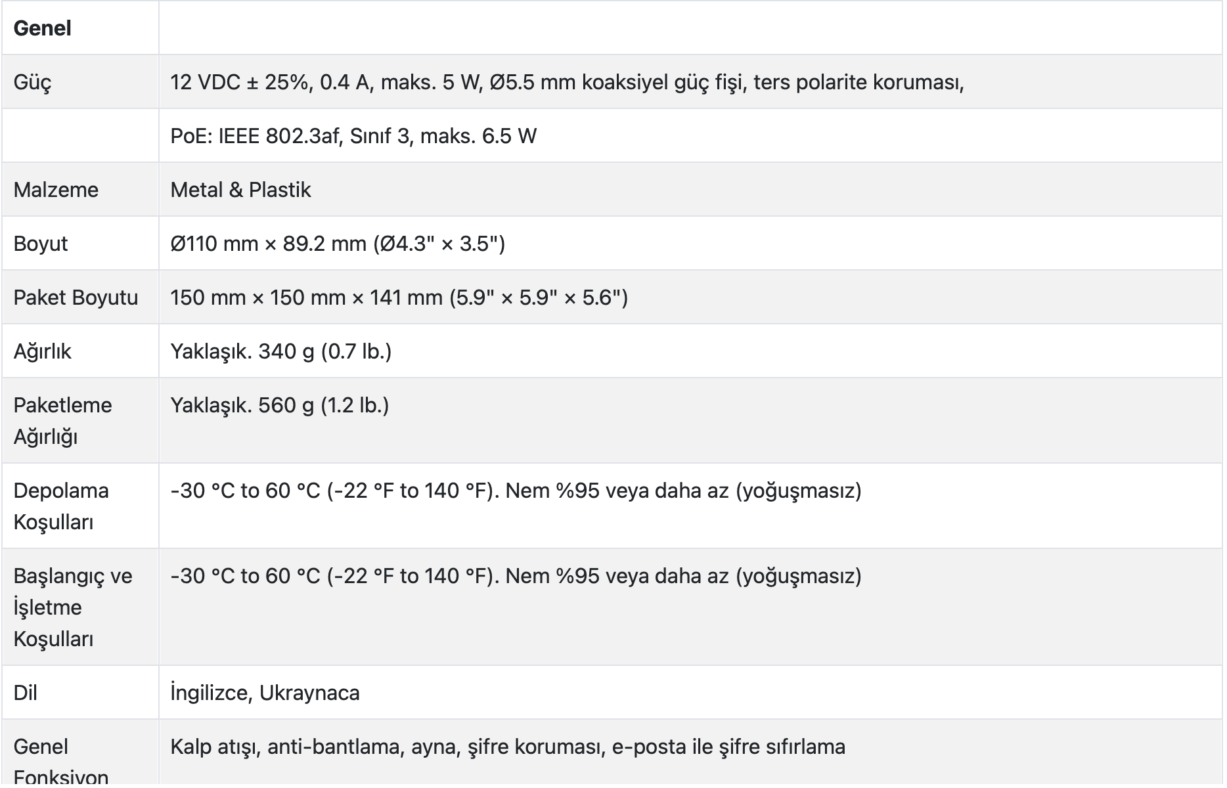
Task: Click the Genel header cell
Action: [43, 28]
